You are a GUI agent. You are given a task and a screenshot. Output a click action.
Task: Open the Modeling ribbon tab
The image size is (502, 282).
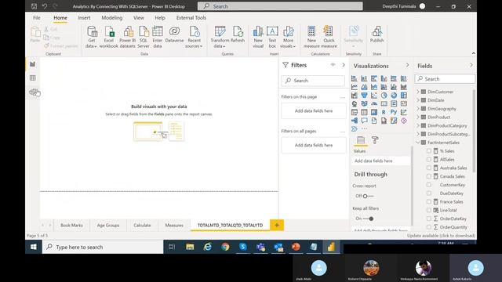click(x=112, y=18)
